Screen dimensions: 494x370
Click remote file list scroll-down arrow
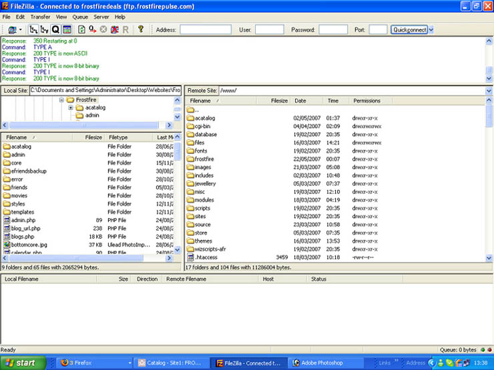coord(489,258)
